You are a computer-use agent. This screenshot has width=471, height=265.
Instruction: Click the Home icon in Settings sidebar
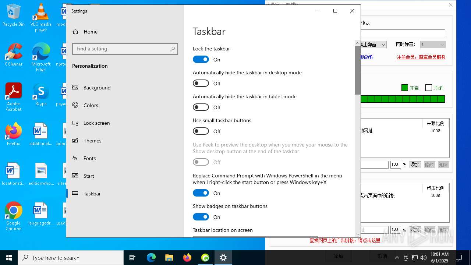(x=75, y=32)
